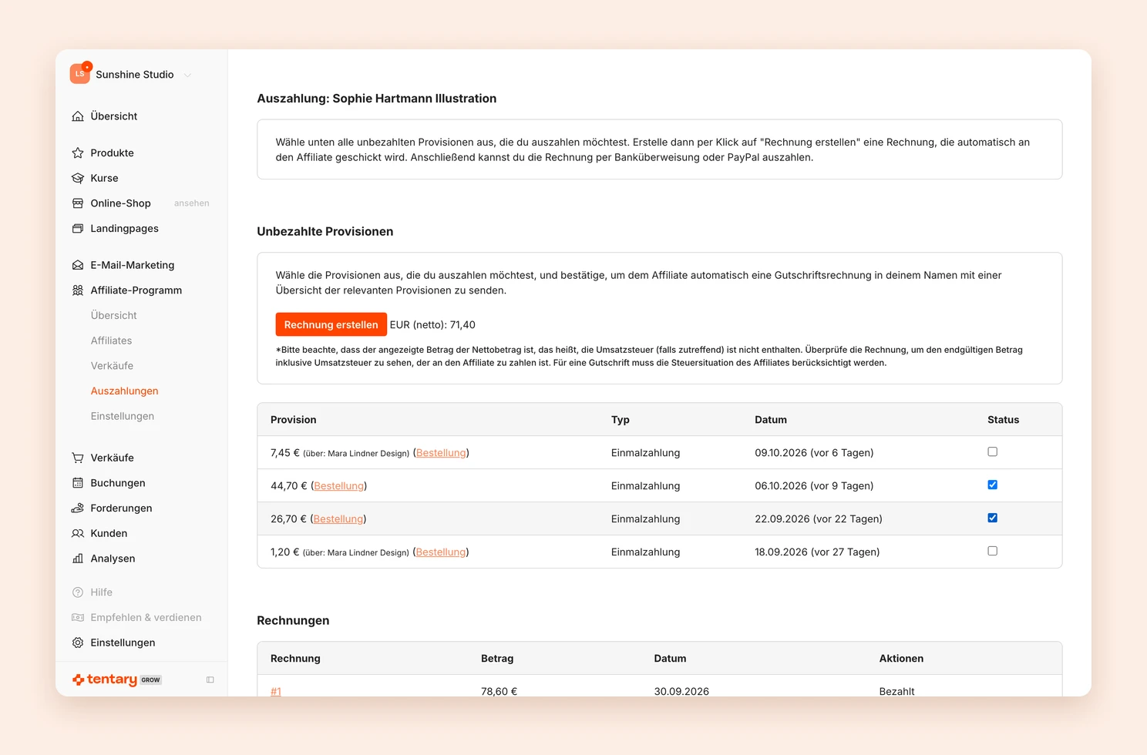Open Bestellung link for 44,70 € provision
This screenshot has height=755, width=1147.
[x=339, y=486]
